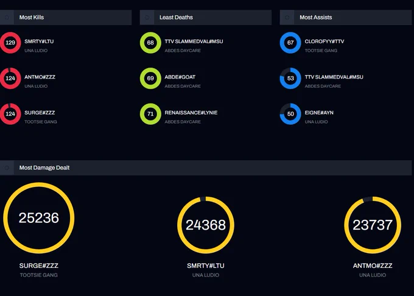Click the red 129 kills ring

(x=10, y=43)
